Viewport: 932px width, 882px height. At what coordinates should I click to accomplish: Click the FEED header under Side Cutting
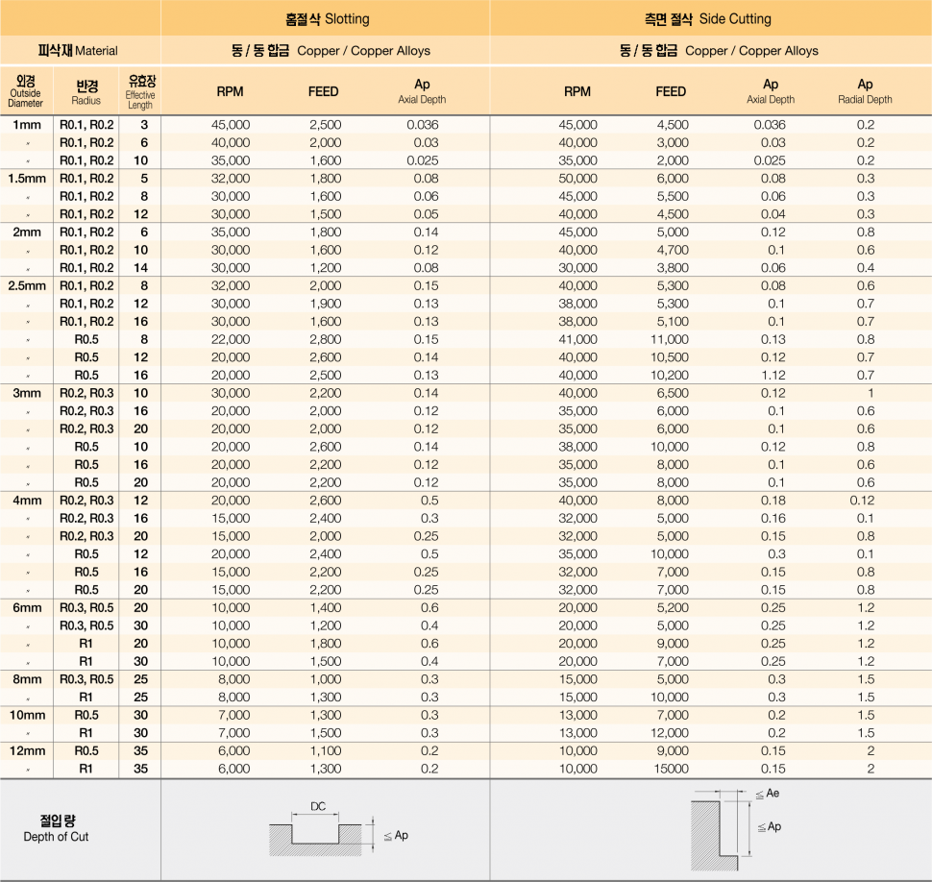pos(671,91)
